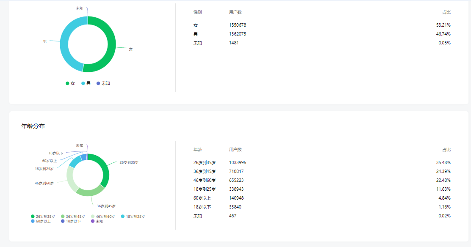This screenshot has height=247, width=471.
Task: Toggle the 46岁到60岁 legend item
Action: coord(103,217)
